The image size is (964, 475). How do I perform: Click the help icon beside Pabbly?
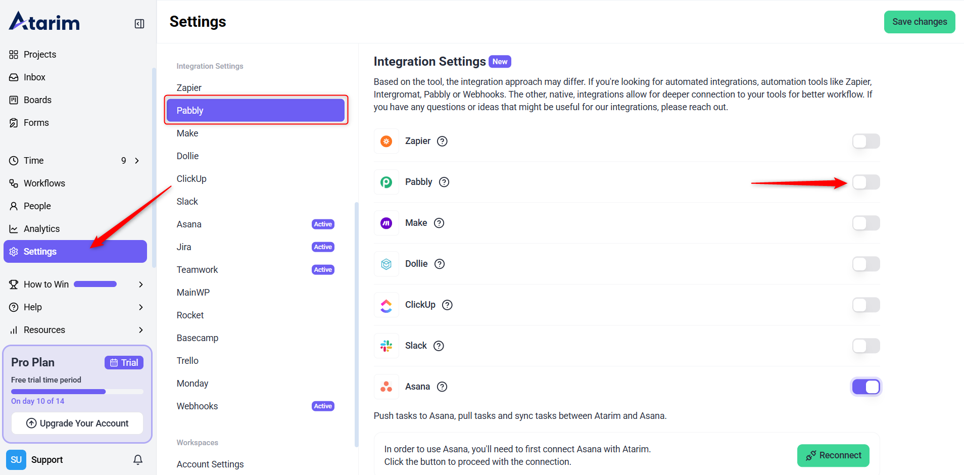click(x=444, y=182)
